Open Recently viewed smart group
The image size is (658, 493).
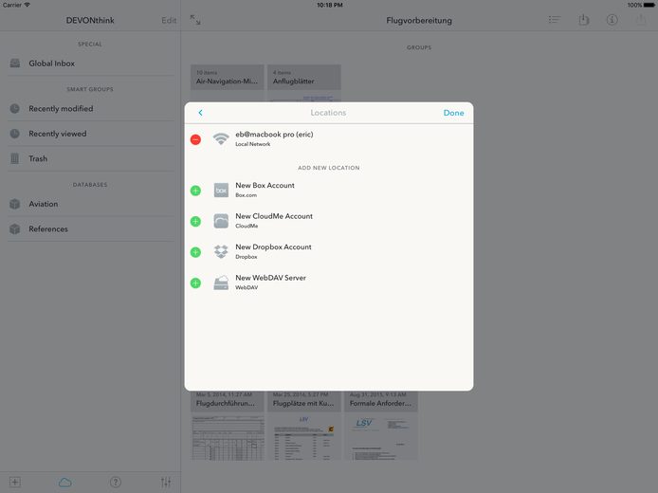click(x=90, y=134)
